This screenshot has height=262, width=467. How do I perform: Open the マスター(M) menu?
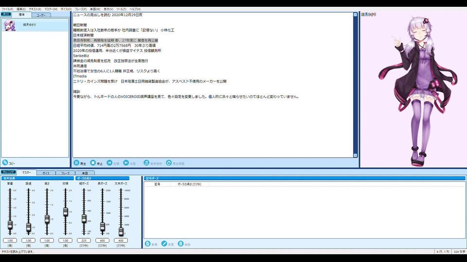pos(51,9)
